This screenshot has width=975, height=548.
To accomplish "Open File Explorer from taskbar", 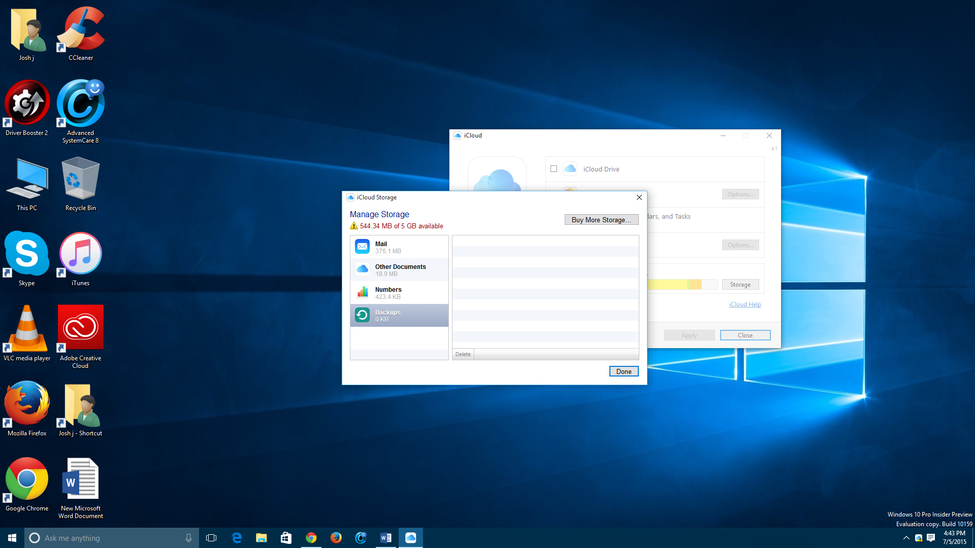I will [262, 538].
